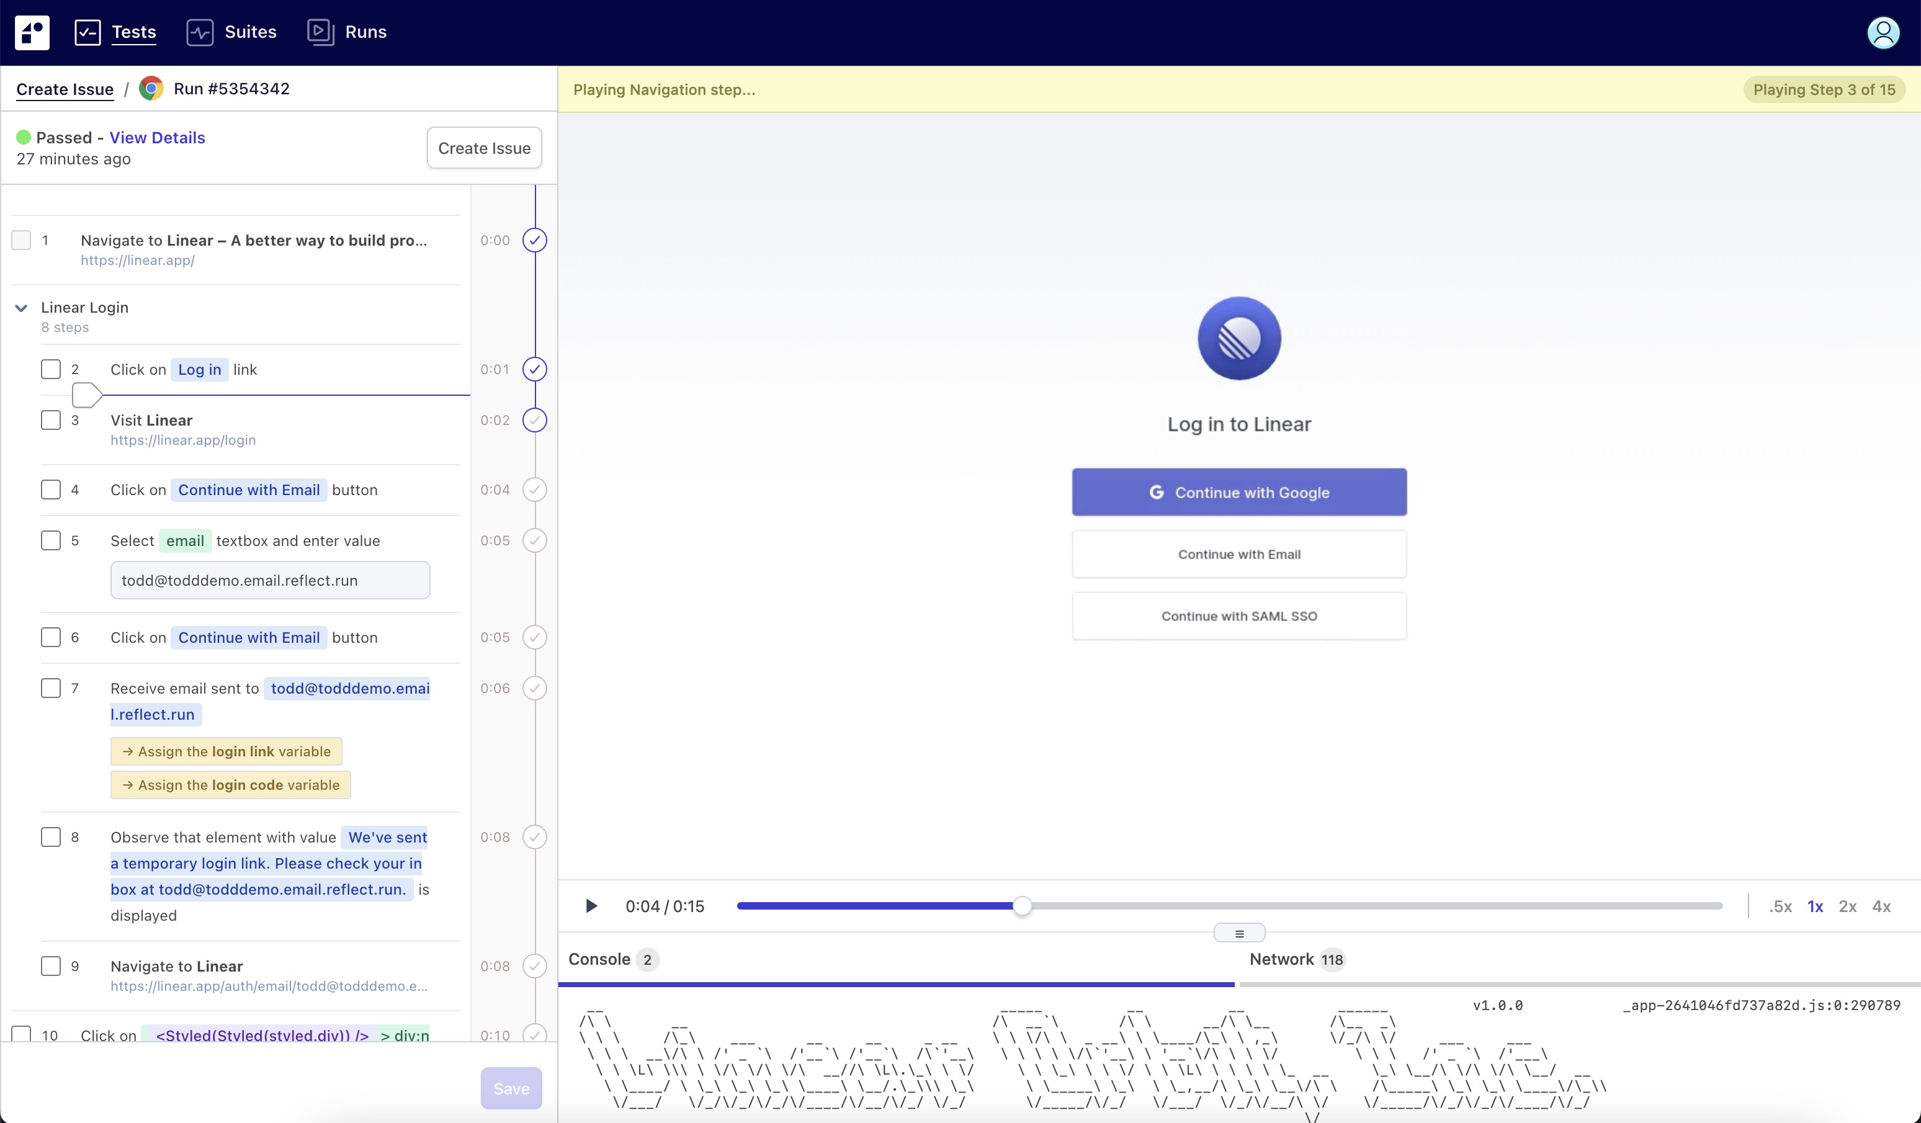Click the video playback progress slider handle
The image size is (1921, 1123).
tap(1021, 906)
